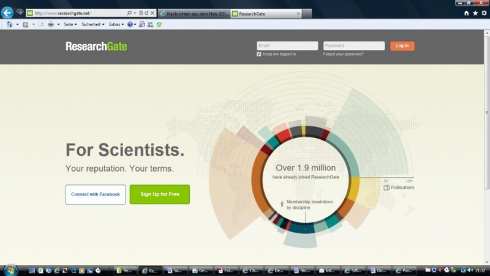Click the Publications document icon on the chart
490x276 pixels.
click(x=386, y=187)
